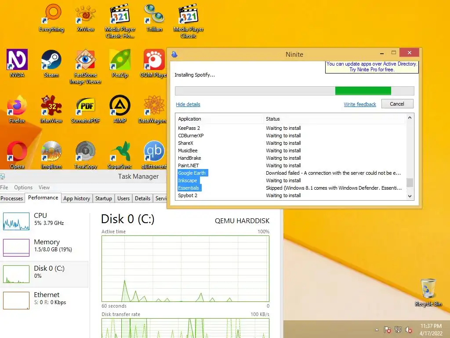Open Task Manager View menu
450x338 pixels.
click(x=44, y=187)
